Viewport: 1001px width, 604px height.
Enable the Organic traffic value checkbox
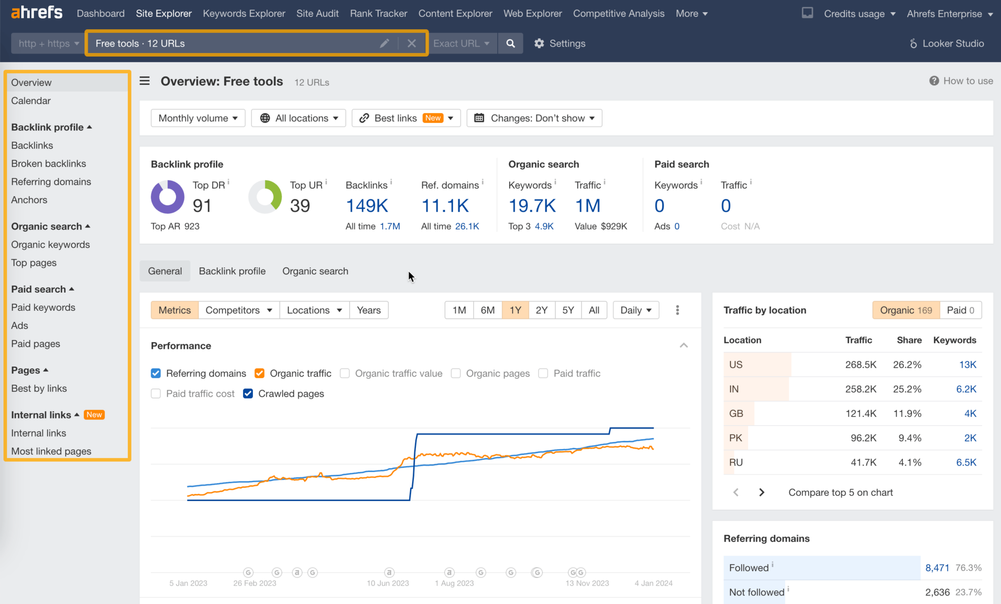coord(346,373)
